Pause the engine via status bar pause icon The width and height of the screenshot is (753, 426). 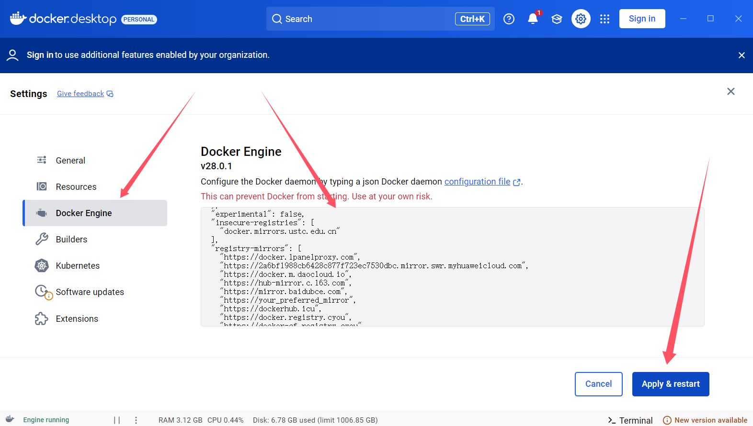point(117,420)
